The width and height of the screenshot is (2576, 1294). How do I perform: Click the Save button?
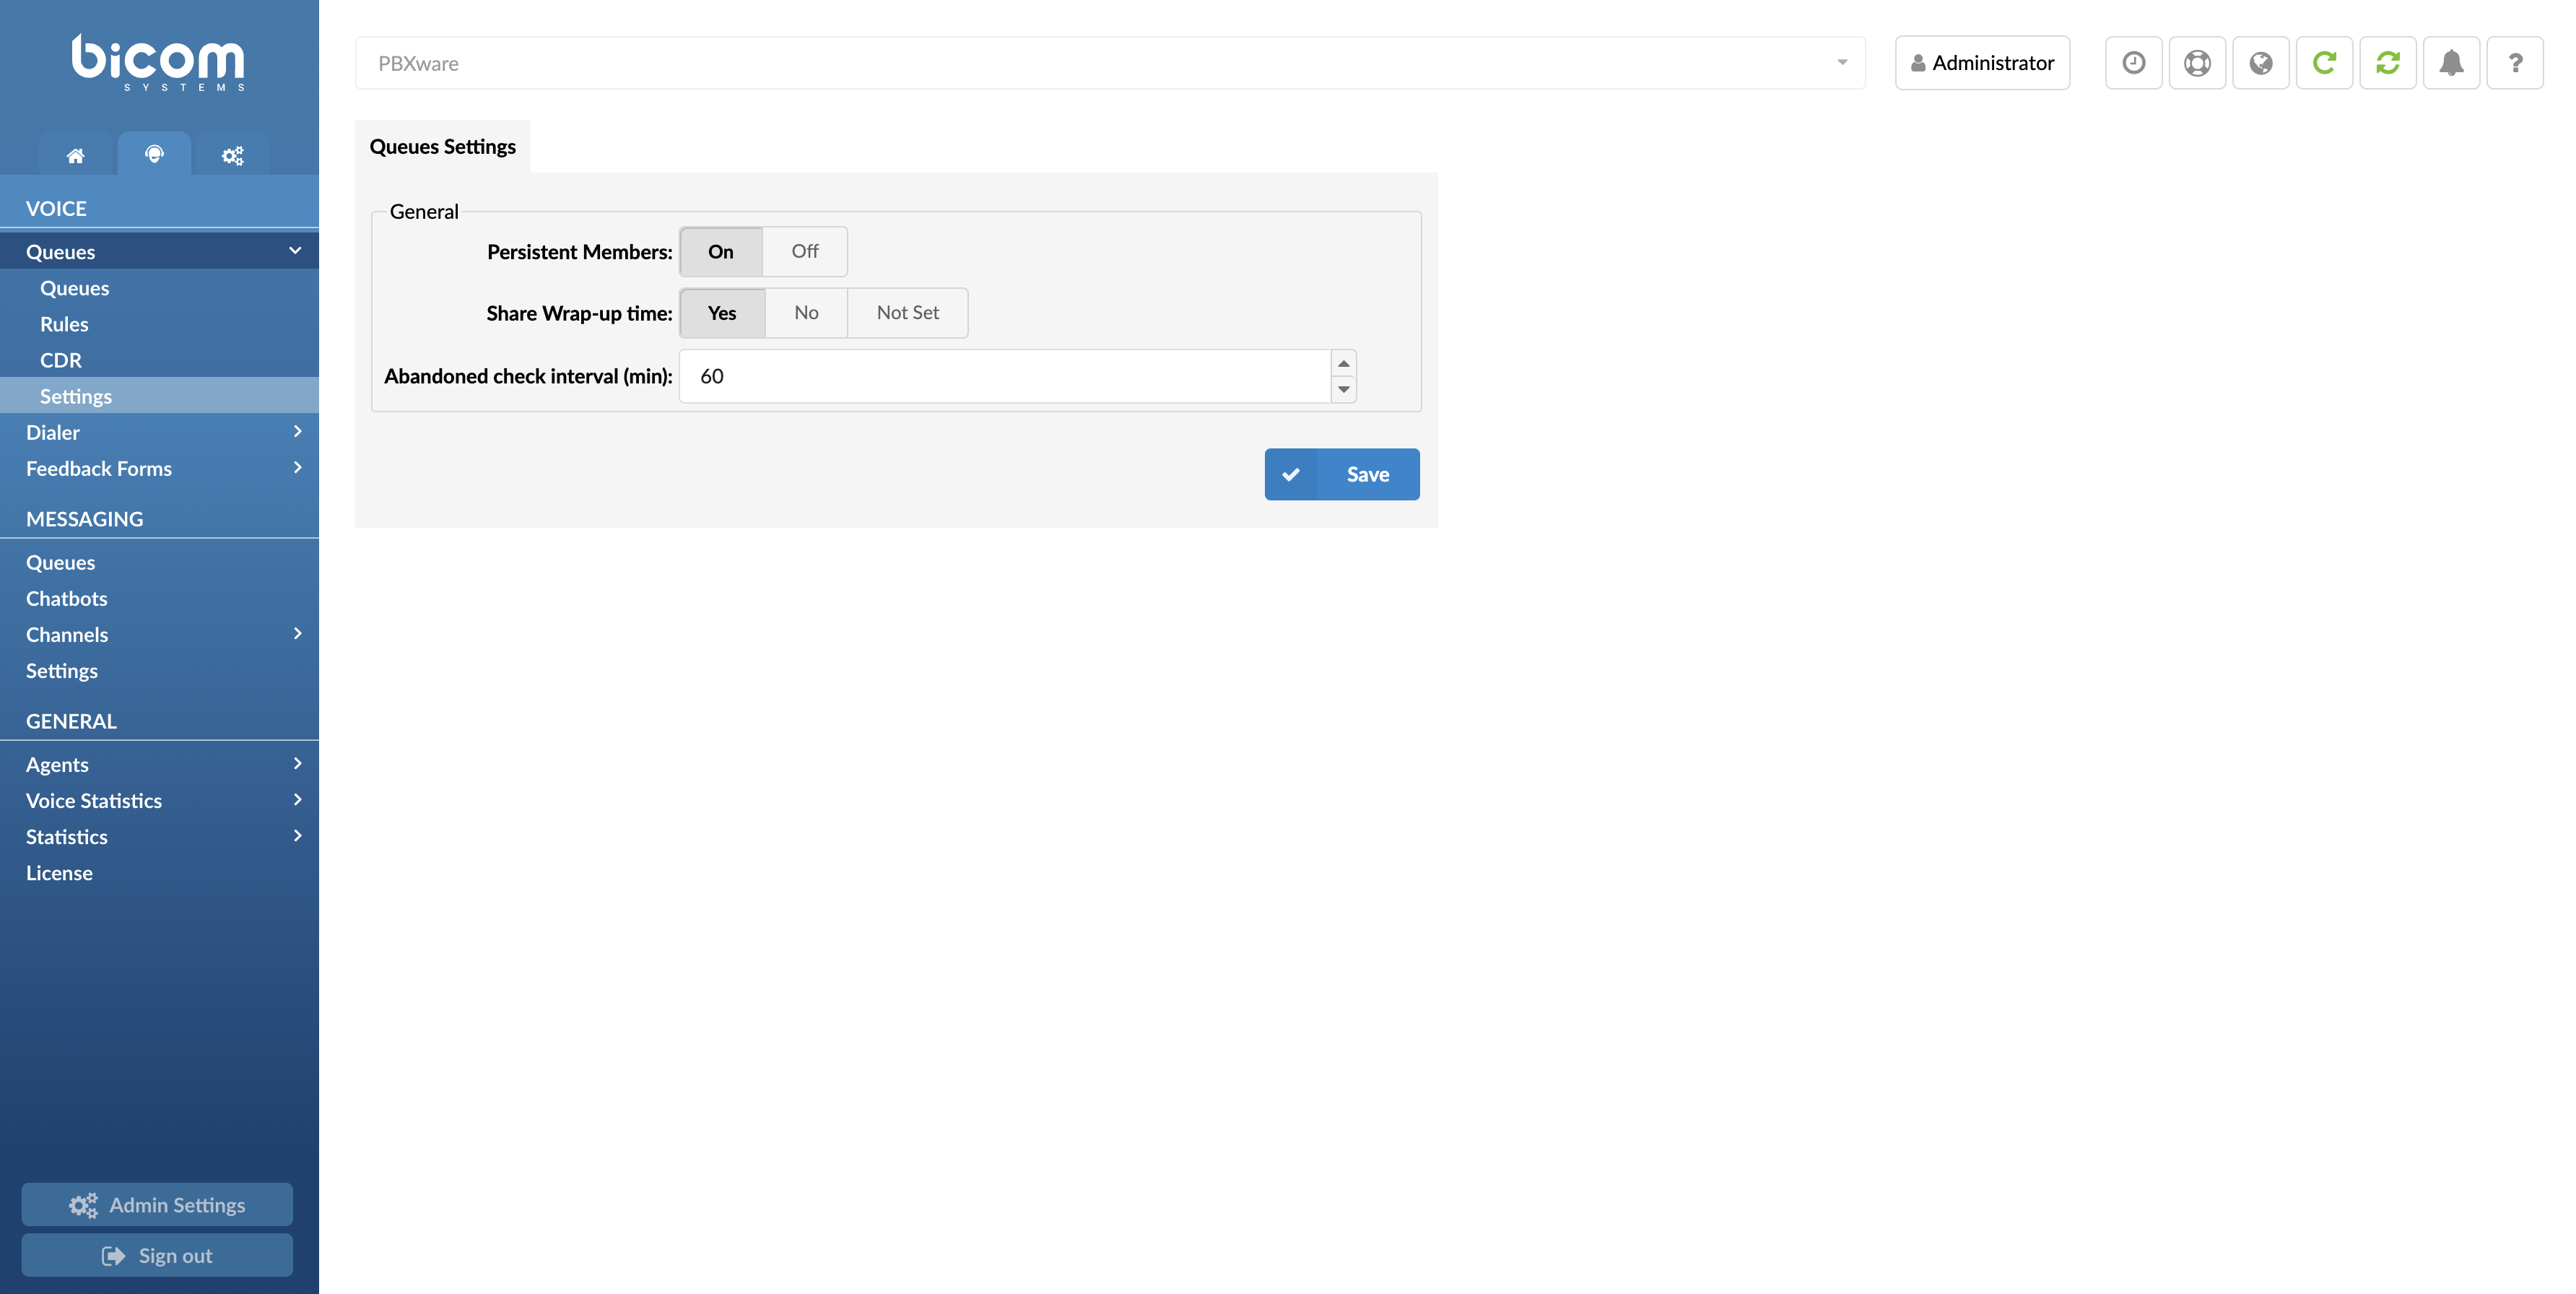(x=1342, y=474)
